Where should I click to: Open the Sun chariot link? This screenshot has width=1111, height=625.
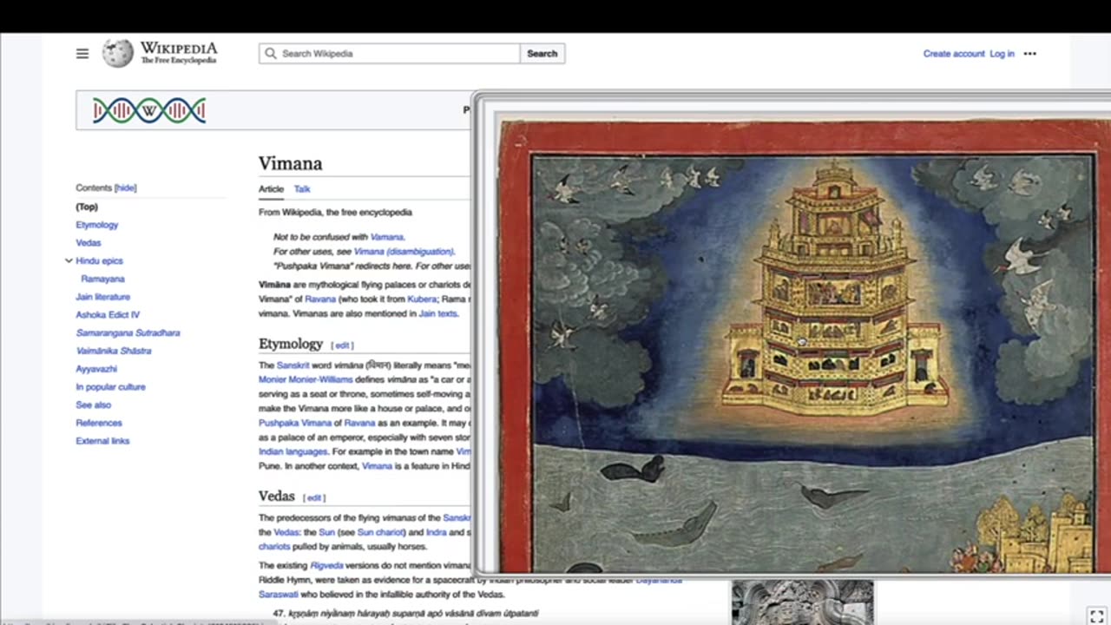[x=381, y=532]
